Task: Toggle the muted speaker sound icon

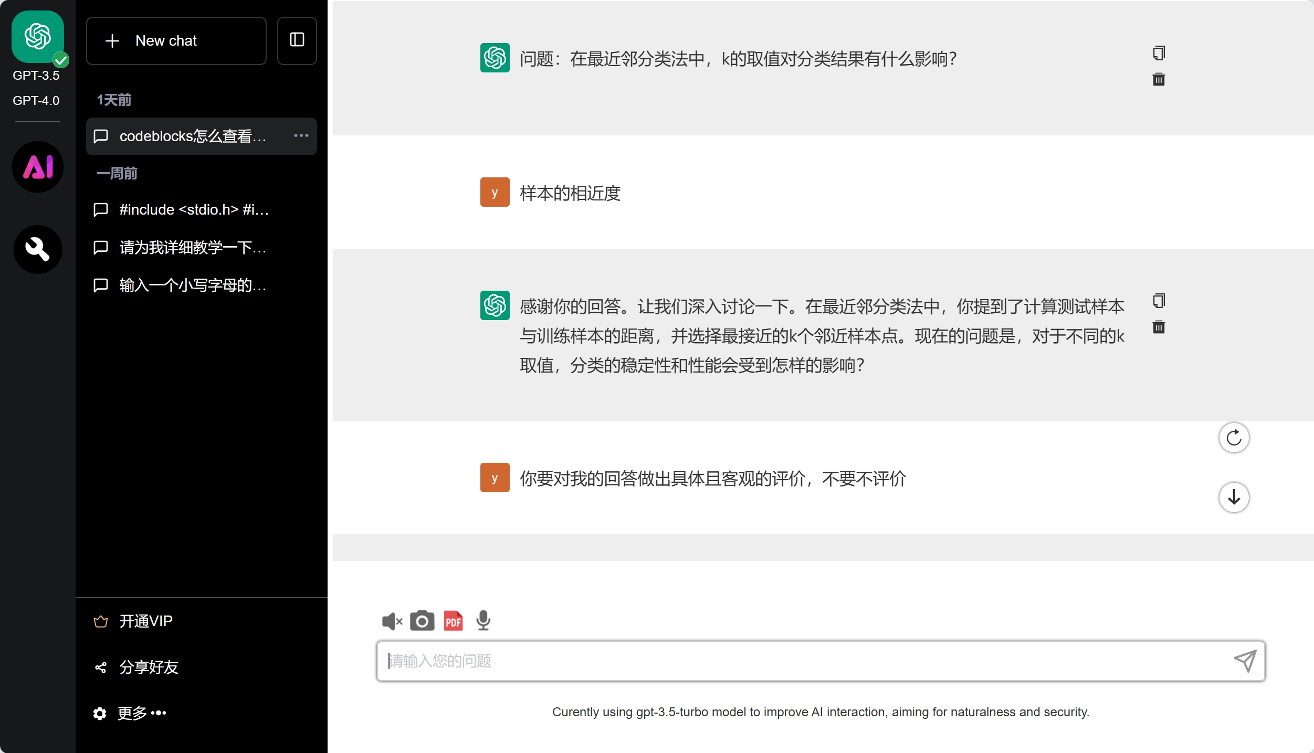Action: pos(392,621)
